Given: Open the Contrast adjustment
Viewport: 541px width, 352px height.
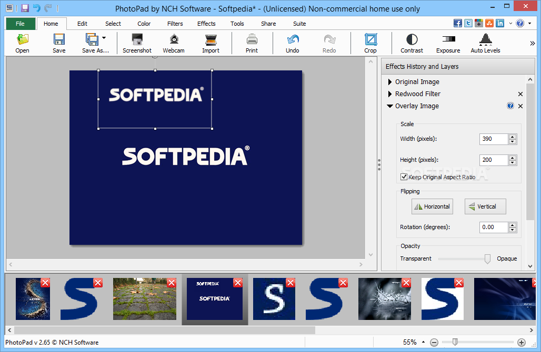Looking at the screenshot, I should [x=412, y=43].
